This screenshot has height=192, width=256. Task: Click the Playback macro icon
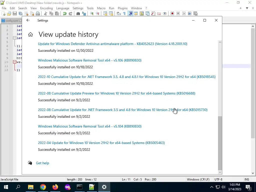pyautogui.click(x=184, y=13)
